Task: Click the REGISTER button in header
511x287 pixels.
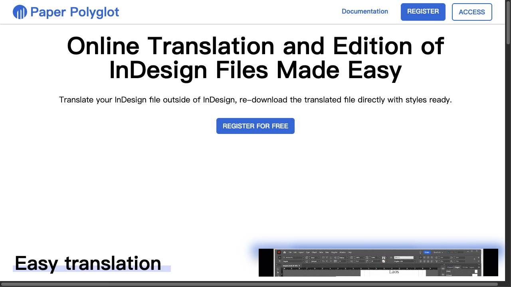Action: [x=423, y=12]
